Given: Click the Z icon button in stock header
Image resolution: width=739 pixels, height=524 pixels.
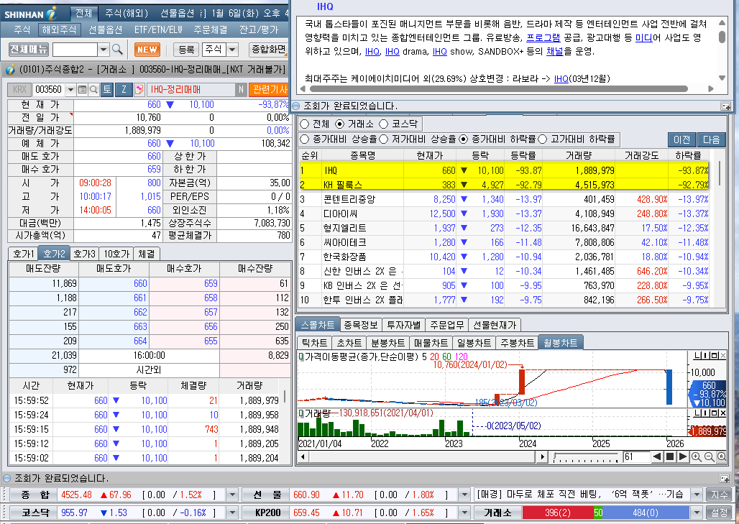Looking at the screenshot, I should pyautogui.click(x=124, y=90).
